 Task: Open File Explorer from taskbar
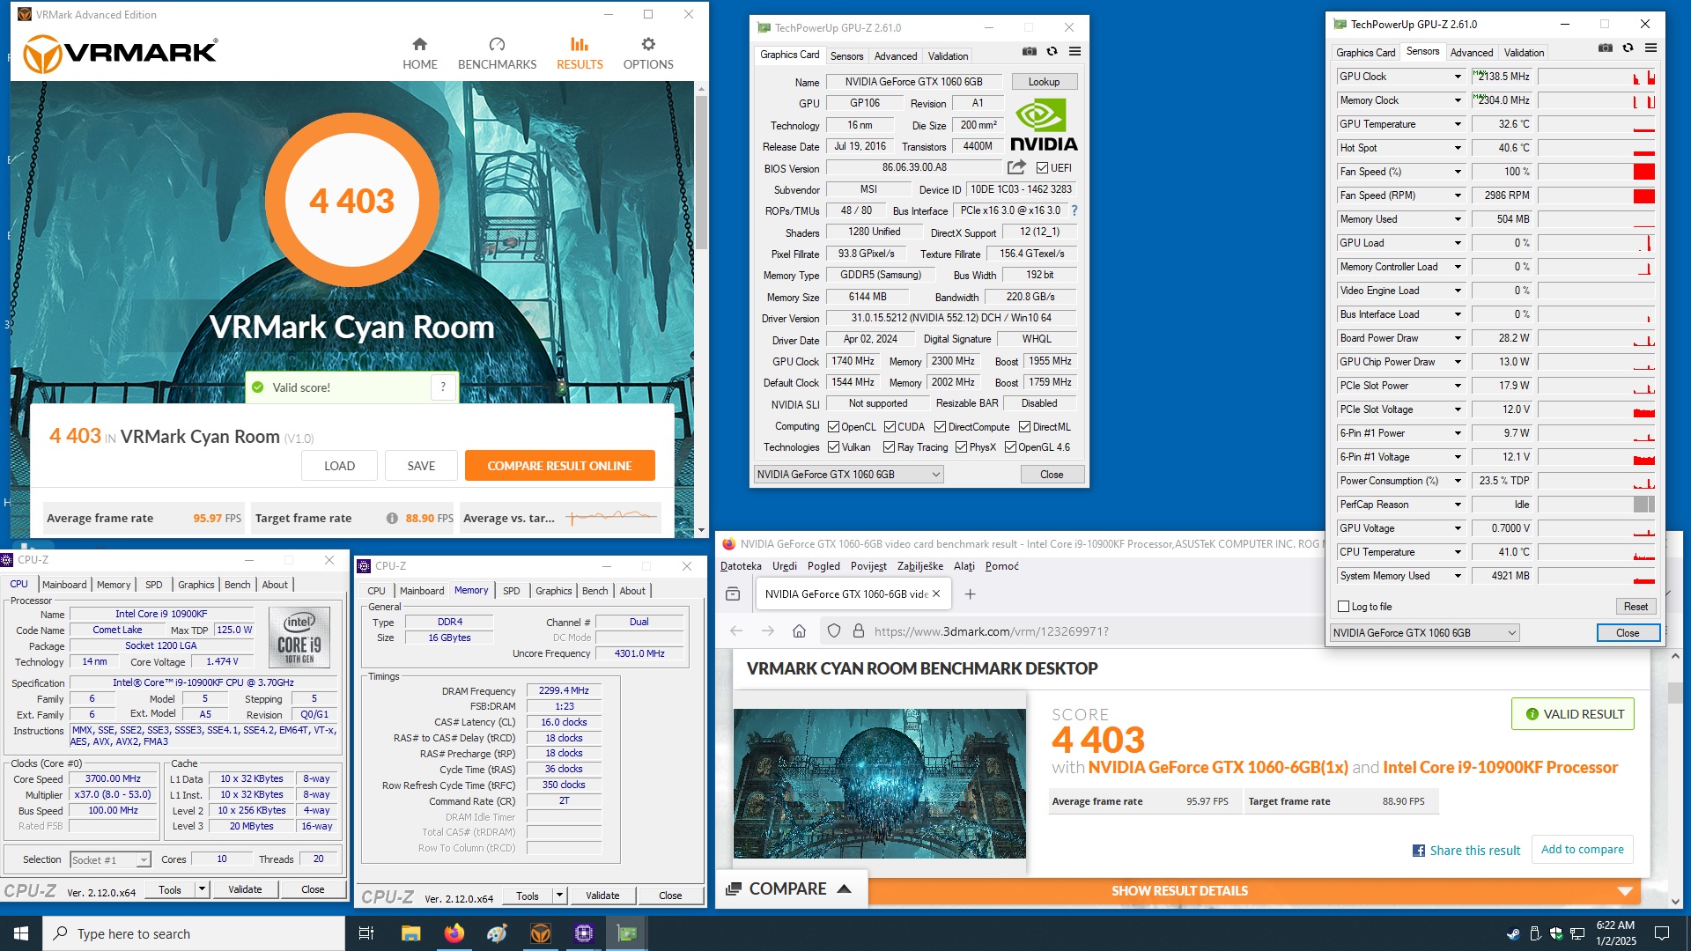pos(410,933)
